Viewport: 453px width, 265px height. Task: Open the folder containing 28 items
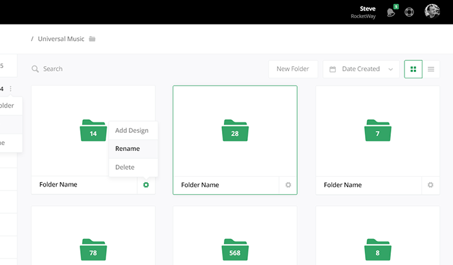click(x=235, y=130)
